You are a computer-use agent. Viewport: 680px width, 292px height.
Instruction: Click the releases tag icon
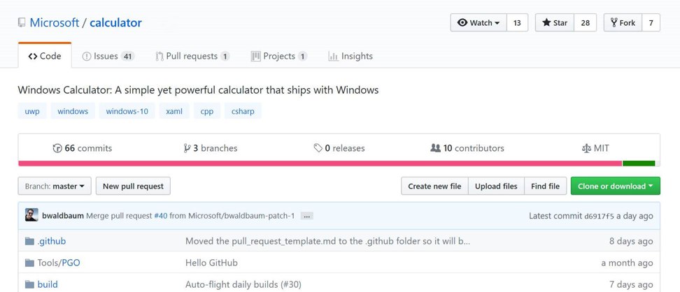[x=318, y=148]
